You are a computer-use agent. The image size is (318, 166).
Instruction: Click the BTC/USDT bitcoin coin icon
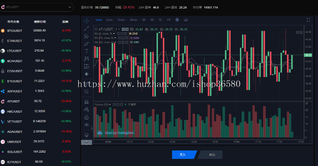(2, 31)
